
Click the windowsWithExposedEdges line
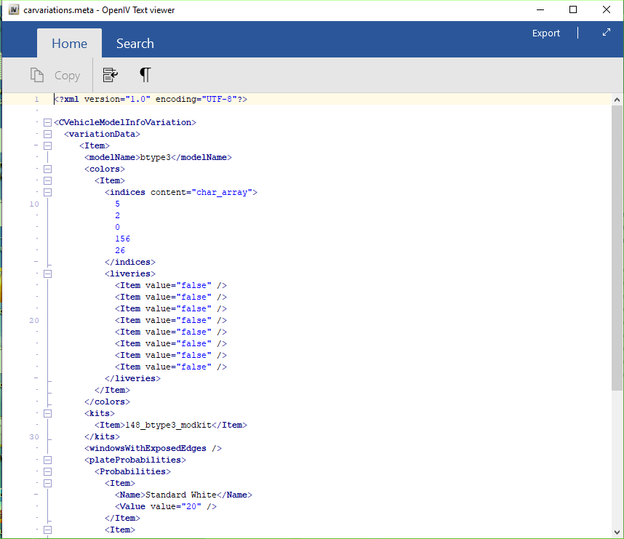[x=153, y=448]
